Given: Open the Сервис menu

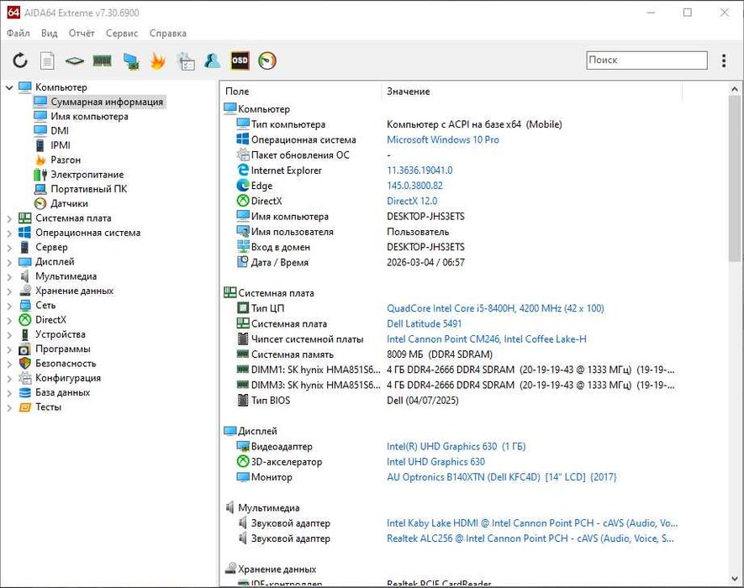Looking at the screenshot, I should coord(122,34).
